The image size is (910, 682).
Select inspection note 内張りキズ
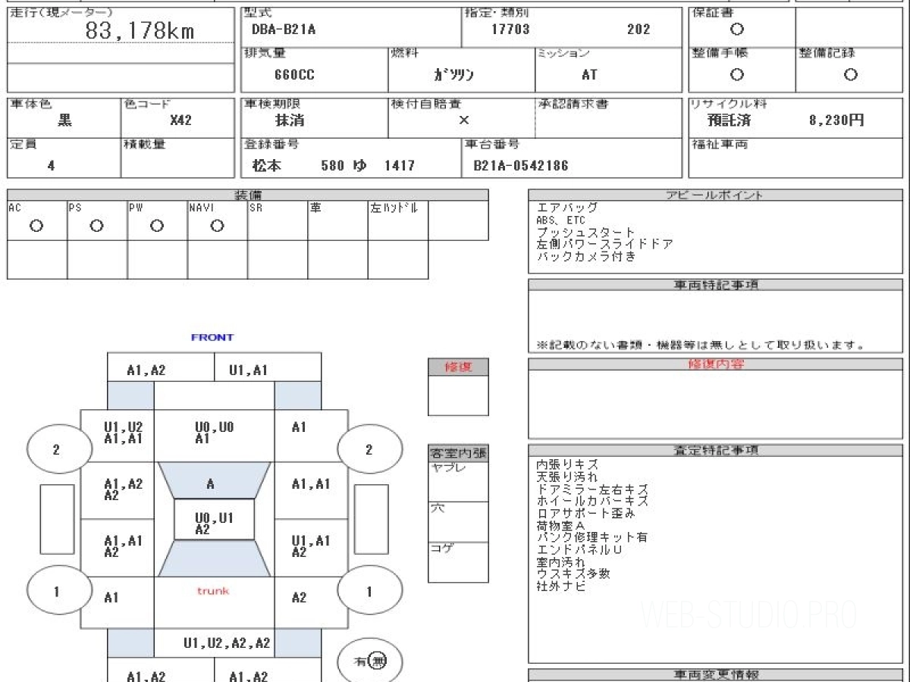567,465
